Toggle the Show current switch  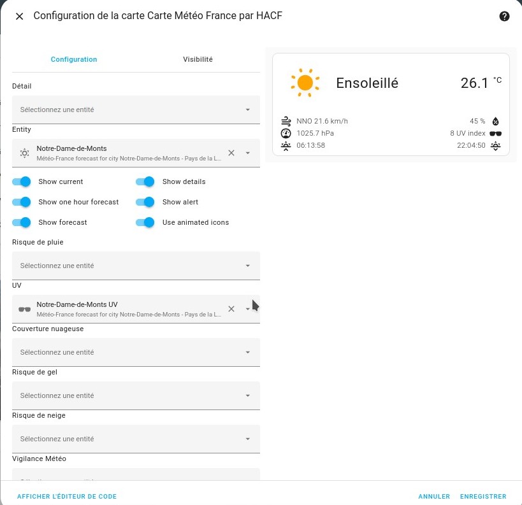pyautogui.click(x=22, y=181)
